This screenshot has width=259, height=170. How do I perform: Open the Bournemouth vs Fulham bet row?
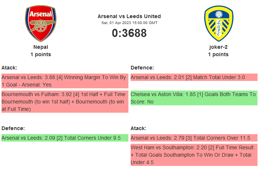click(64, 102)
